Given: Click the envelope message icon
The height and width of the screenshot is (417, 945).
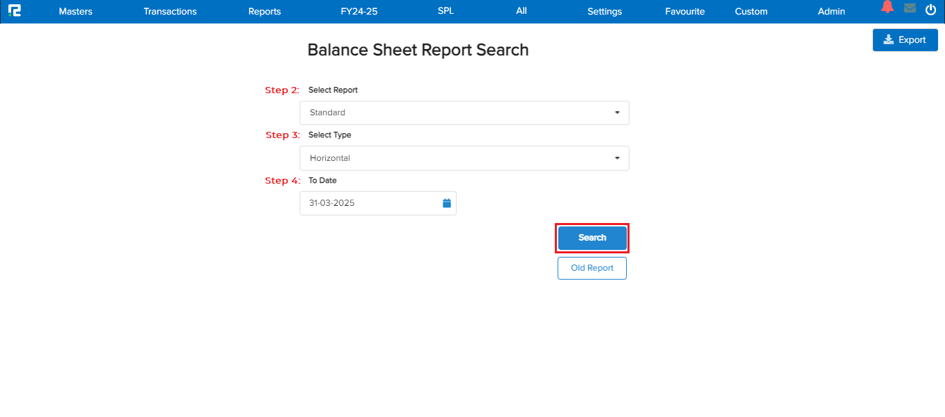Looking at the screenshot, I should point(909,8).
